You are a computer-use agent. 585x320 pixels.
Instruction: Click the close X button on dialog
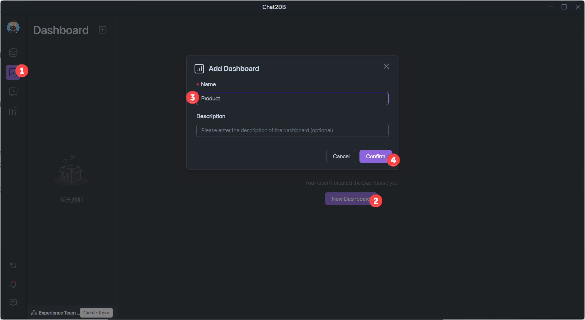coord(386,66)
